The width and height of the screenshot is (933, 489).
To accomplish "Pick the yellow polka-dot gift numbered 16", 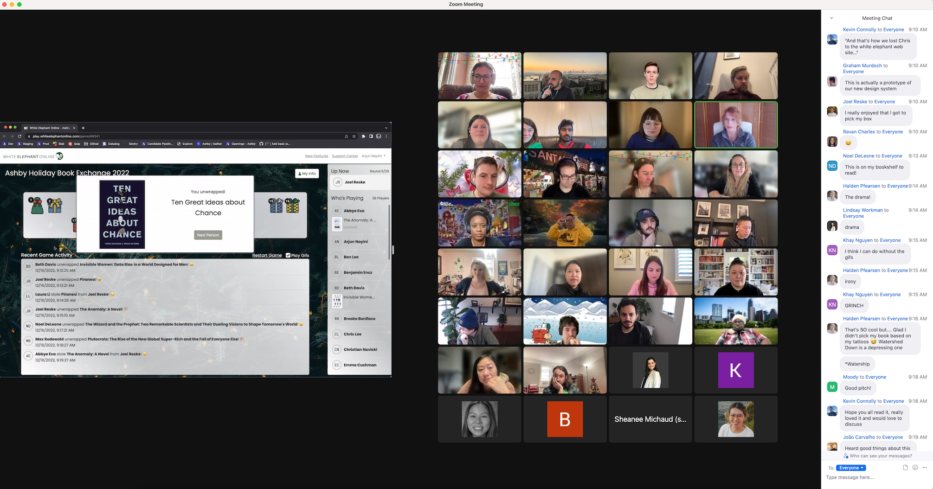I will coord(292,206).
